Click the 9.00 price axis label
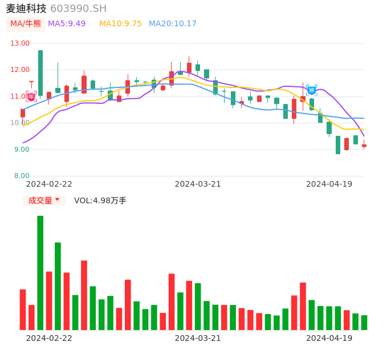391x346 pixels. (x=22, y=150)
